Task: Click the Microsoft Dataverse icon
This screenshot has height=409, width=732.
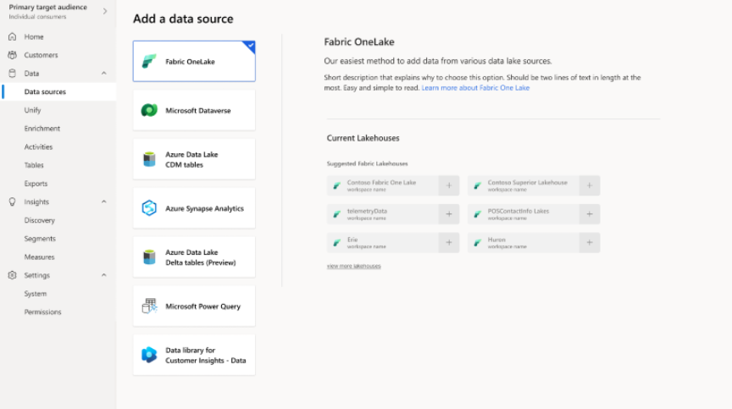Action: (149, 110)
